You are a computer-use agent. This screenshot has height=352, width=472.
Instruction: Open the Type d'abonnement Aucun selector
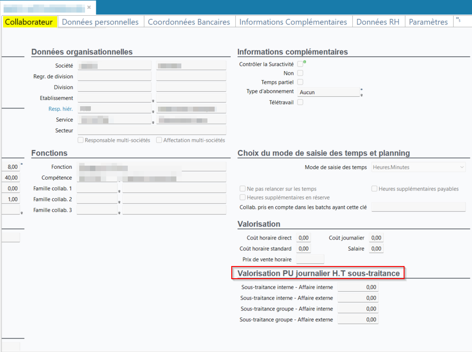coord(328,92)
